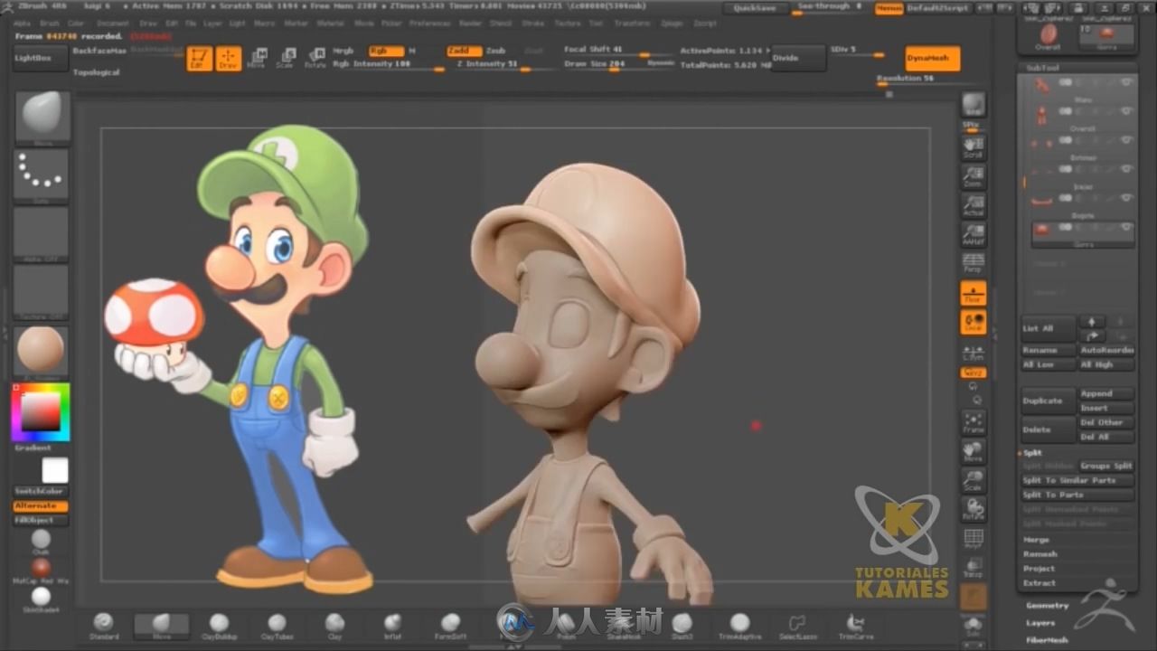Move subtool up with the arrow icon
This screenshot has height=651, width=1157.
[1092, 322]
